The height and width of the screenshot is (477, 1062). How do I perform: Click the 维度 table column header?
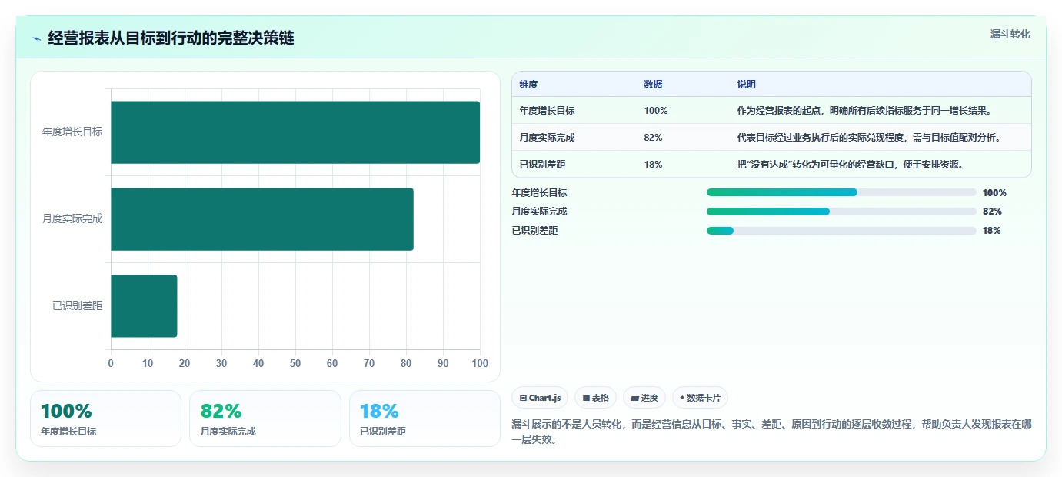pos(528,85)
